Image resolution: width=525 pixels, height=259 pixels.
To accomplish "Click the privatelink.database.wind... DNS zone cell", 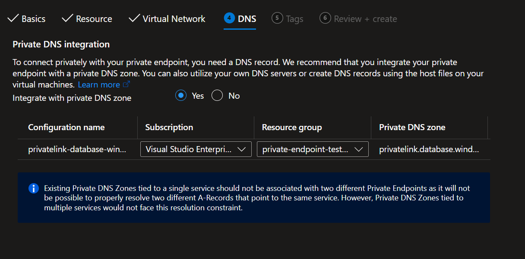I will (429, 150).
